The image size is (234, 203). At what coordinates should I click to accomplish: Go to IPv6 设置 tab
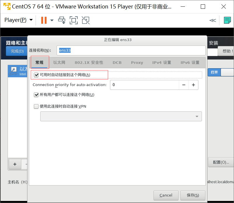(190, 62)
